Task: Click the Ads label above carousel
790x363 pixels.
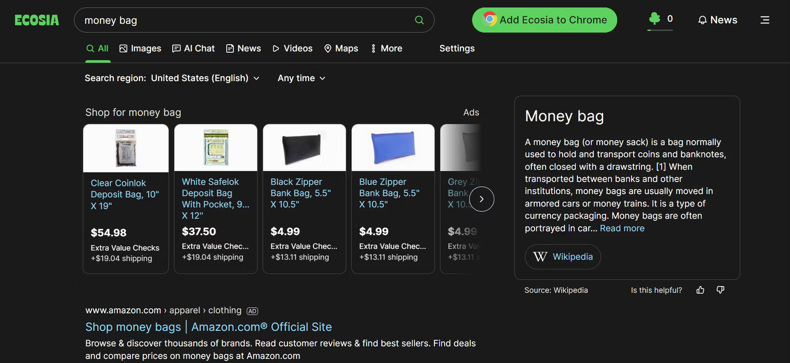Action: (x=471, y=112)
